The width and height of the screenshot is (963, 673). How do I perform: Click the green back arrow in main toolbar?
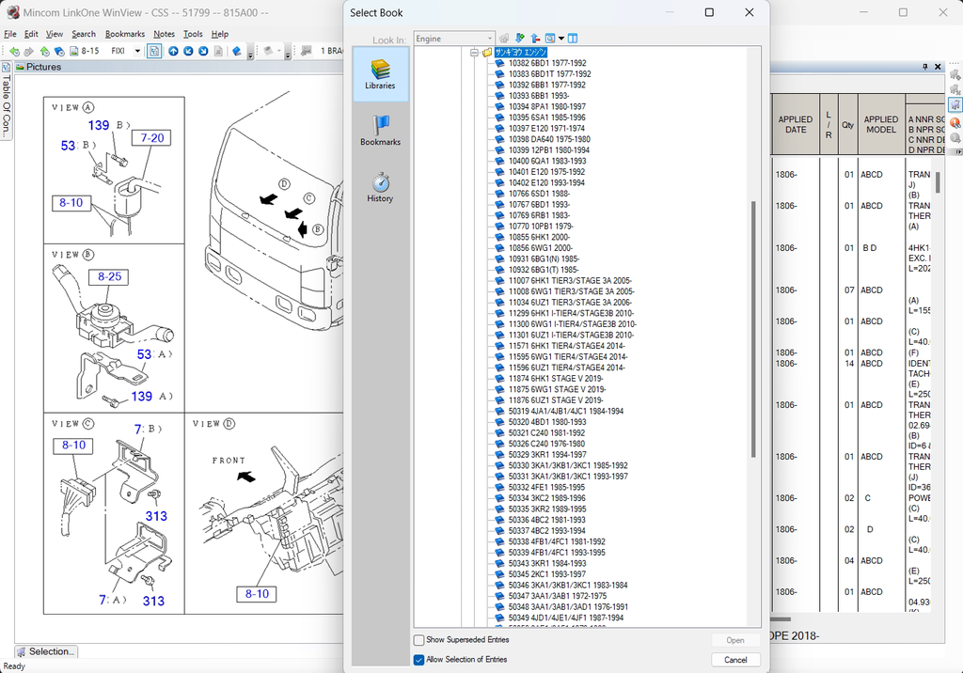click(x=14, y=51)
